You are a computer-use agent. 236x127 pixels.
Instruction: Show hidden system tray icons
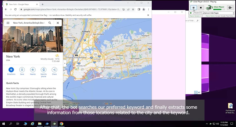[207, 124]
